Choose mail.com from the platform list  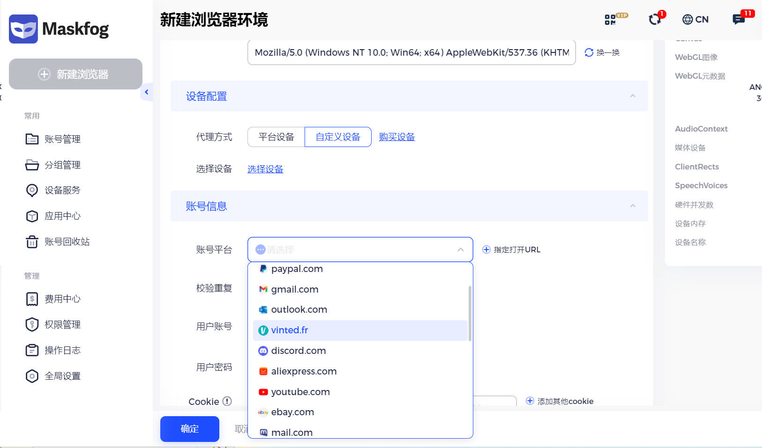[360, 432]
